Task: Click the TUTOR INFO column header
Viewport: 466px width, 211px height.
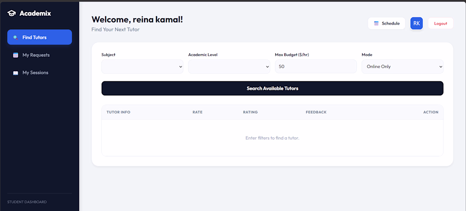Action: point(118,112)
